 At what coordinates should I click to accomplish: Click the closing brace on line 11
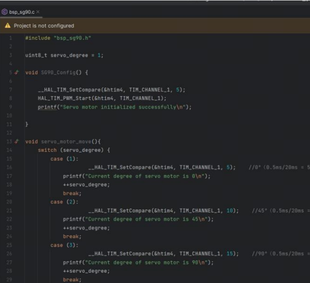pos(27,125)
